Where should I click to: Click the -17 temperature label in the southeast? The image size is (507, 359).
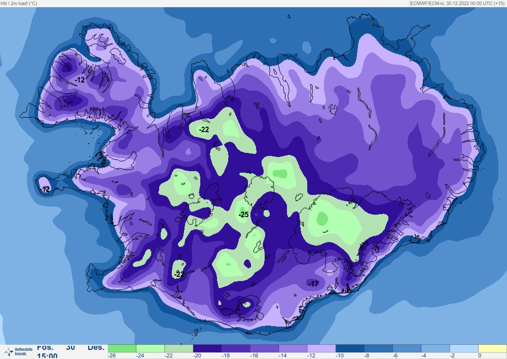coord(313,284)
